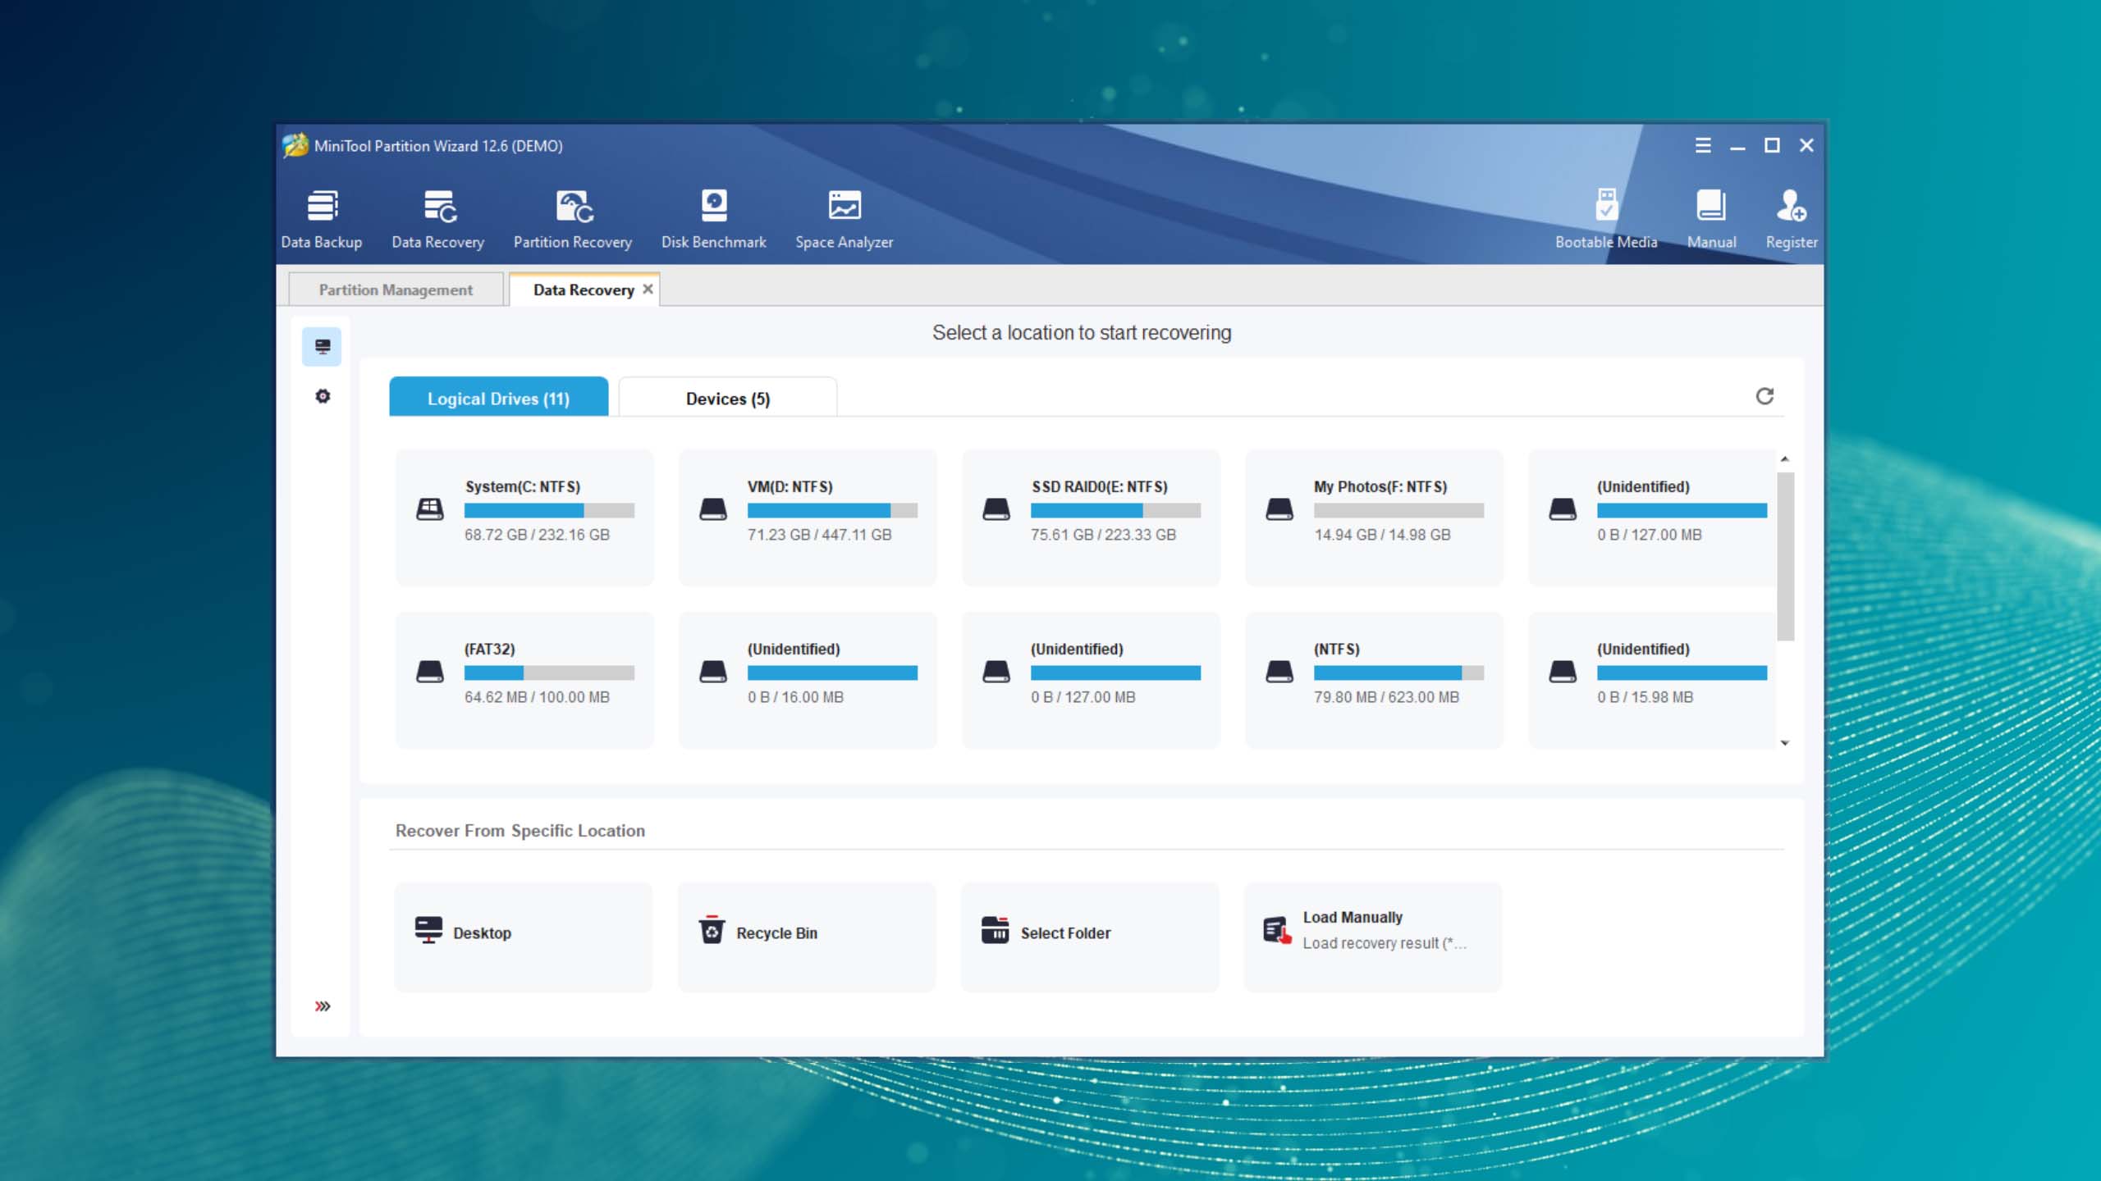Select the SSD RAID0(E: NTFS) drive
2101x1181 pixels.
[1091, 517]
